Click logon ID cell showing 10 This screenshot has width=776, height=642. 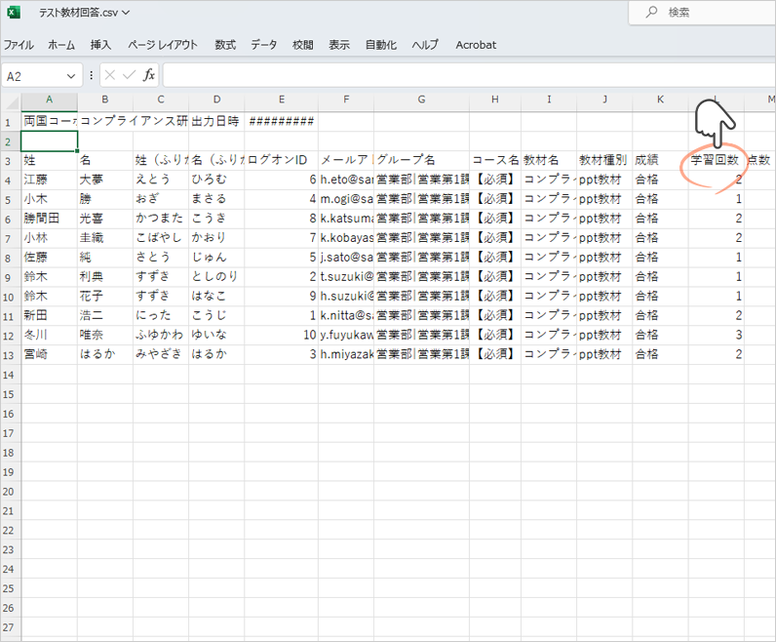coord(281,336)
